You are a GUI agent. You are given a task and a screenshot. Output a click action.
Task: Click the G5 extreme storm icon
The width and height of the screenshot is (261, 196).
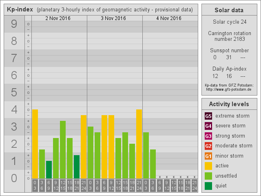(208, 116)
